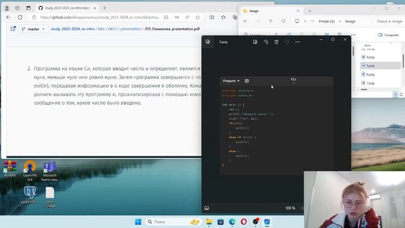The height and width of the screenshot is (228, 405).
Task: Click image.zip in the Explorer address path
Action: click(327, 21)
